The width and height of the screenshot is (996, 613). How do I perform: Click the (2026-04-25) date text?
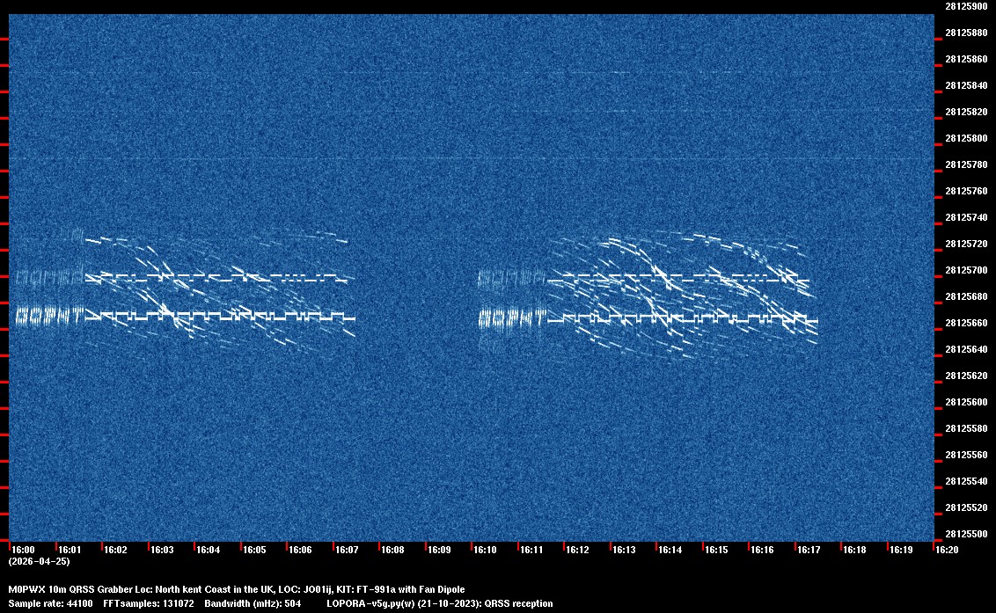(x=39, y=561)
